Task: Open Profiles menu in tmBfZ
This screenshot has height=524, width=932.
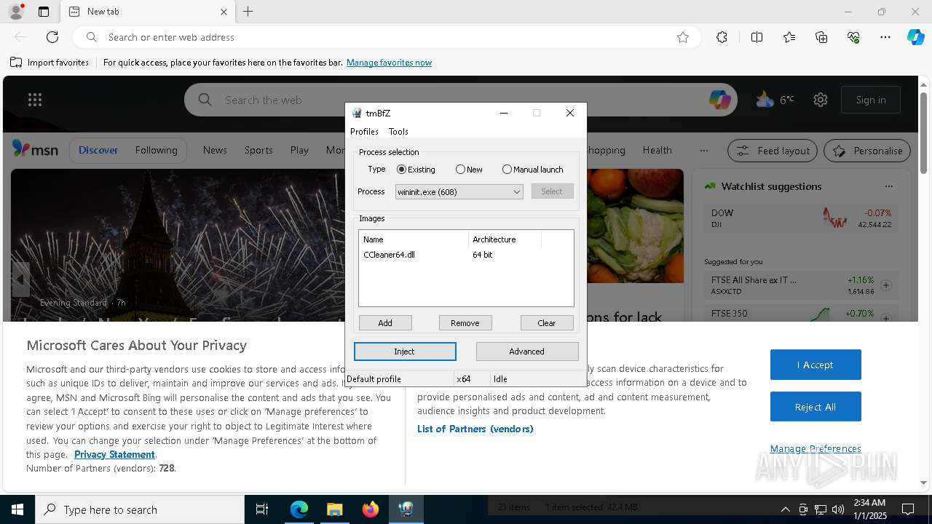Action: pyautogui.click(x=364, y=132)
